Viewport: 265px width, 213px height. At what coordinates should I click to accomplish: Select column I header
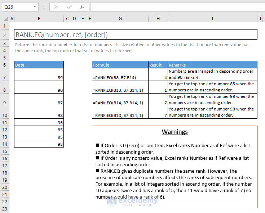pos(212,19)
